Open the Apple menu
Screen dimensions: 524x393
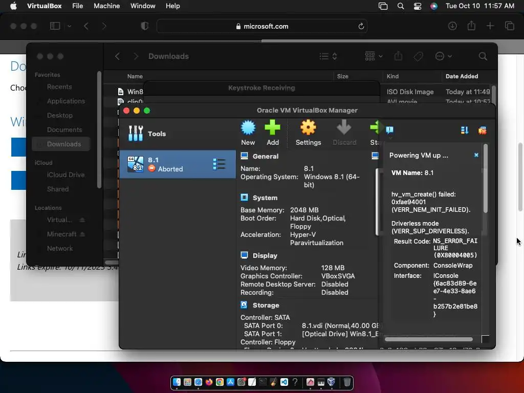click(13, 6)
